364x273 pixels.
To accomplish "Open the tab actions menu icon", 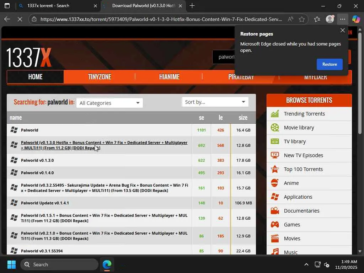I will (7, 6).
